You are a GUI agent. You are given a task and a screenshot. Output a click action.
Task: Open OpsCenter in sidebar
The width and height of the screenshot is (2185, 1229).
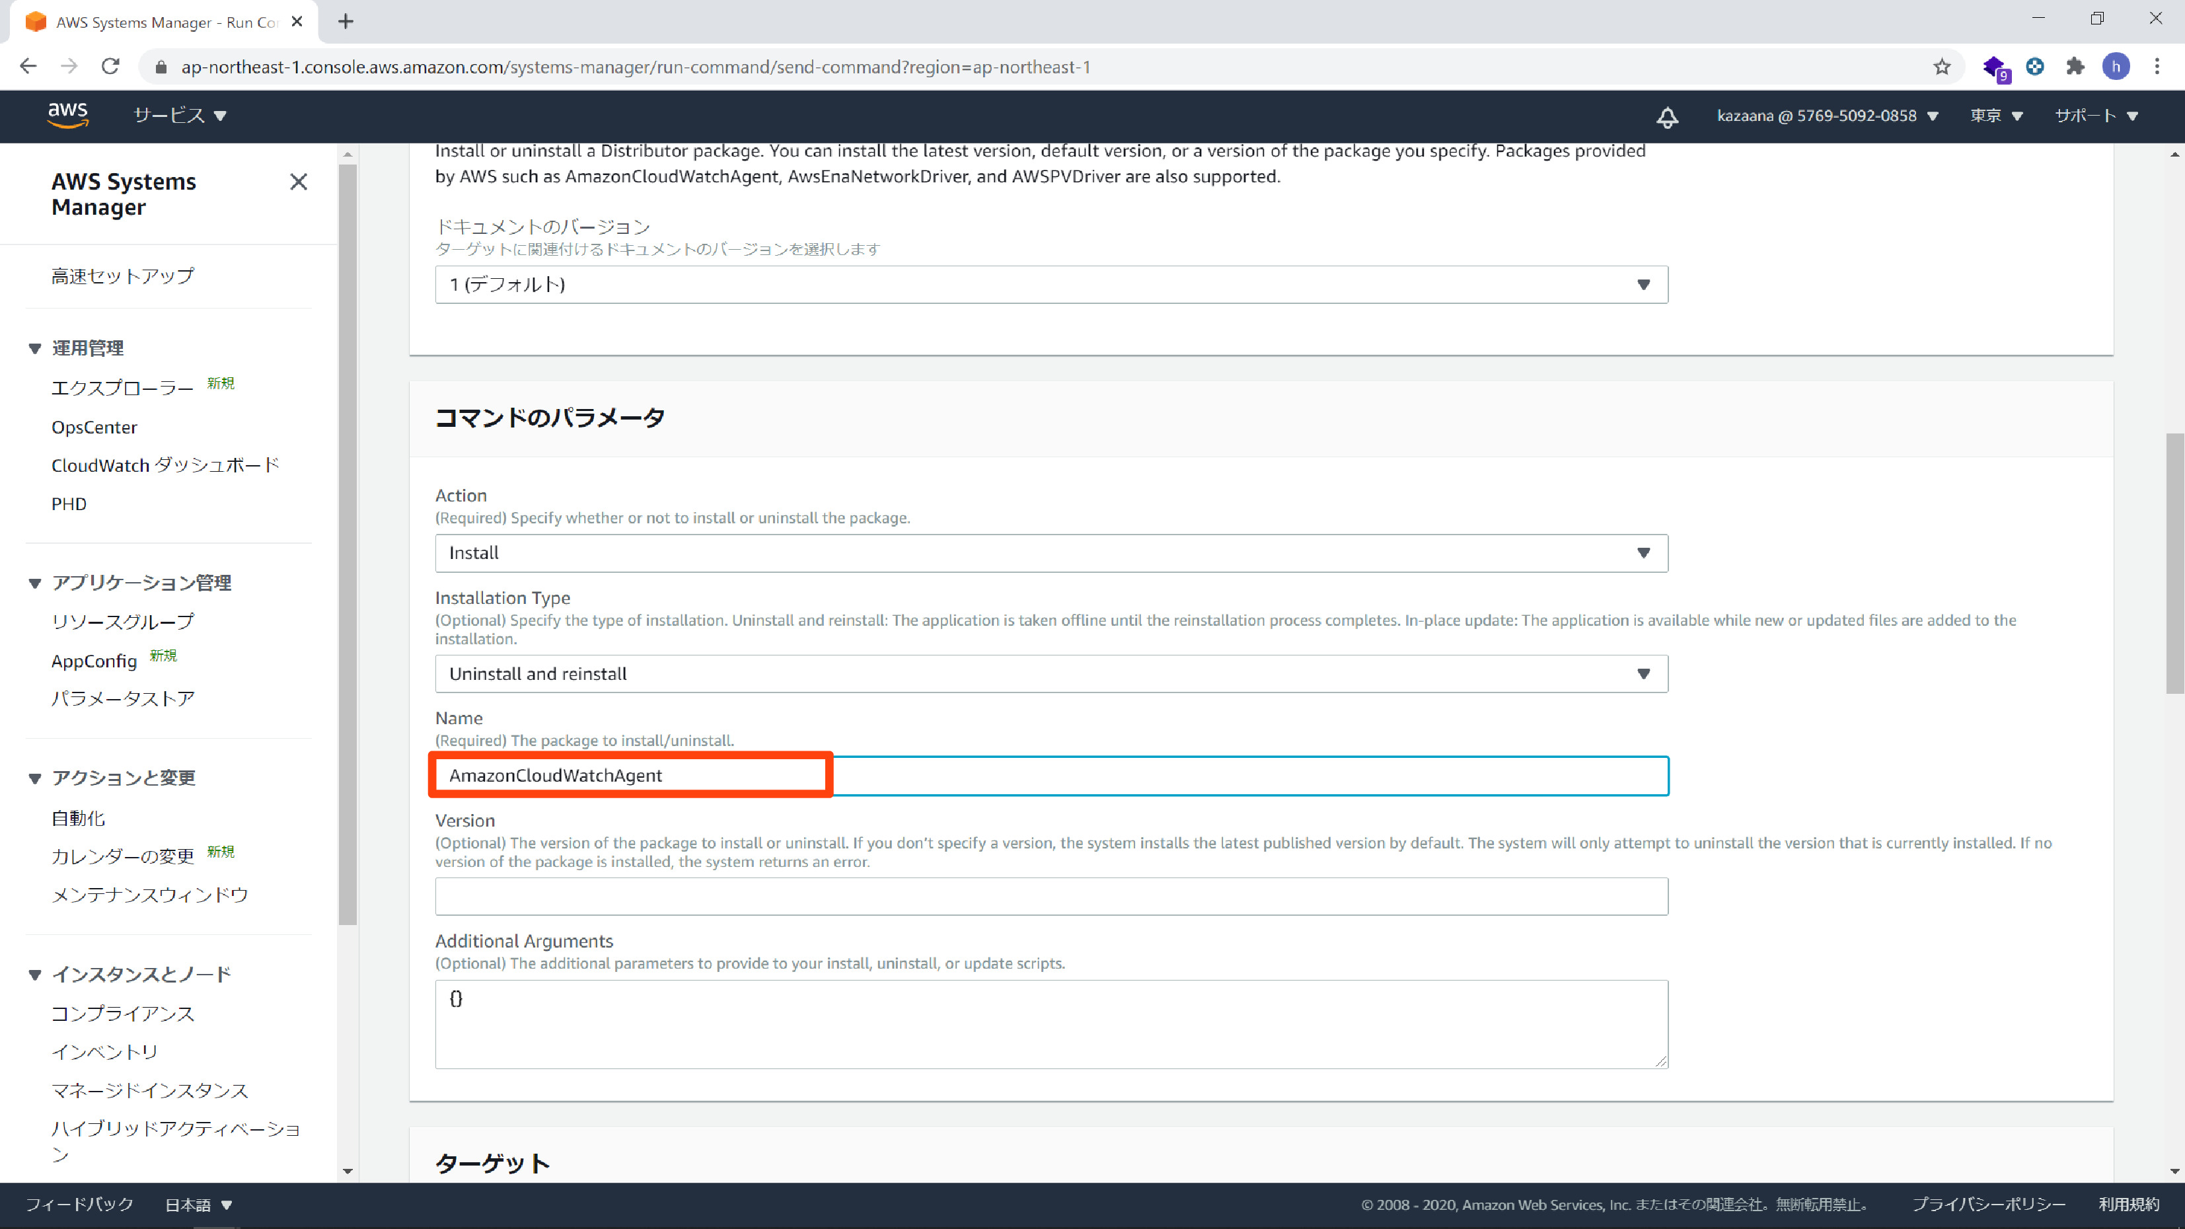(x=94, y=428)
